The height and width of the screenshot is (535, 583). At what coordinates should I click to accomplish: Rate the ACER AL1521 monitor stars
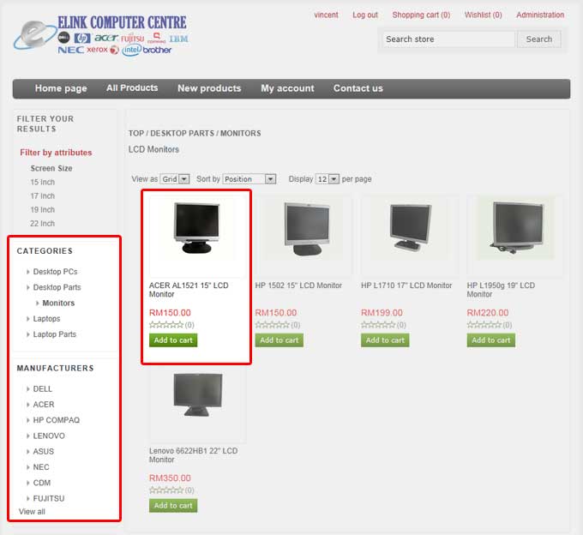tap(166, 325)
